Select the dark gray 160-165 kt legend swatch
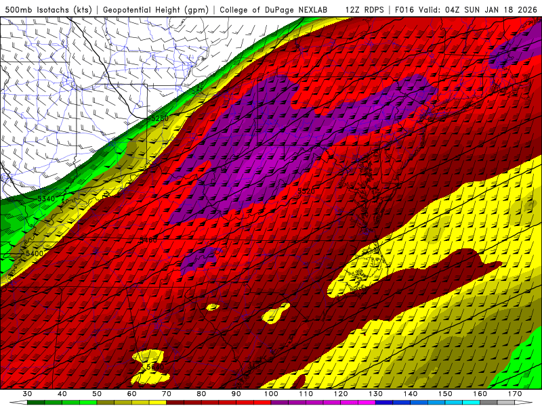 point(488,403)
